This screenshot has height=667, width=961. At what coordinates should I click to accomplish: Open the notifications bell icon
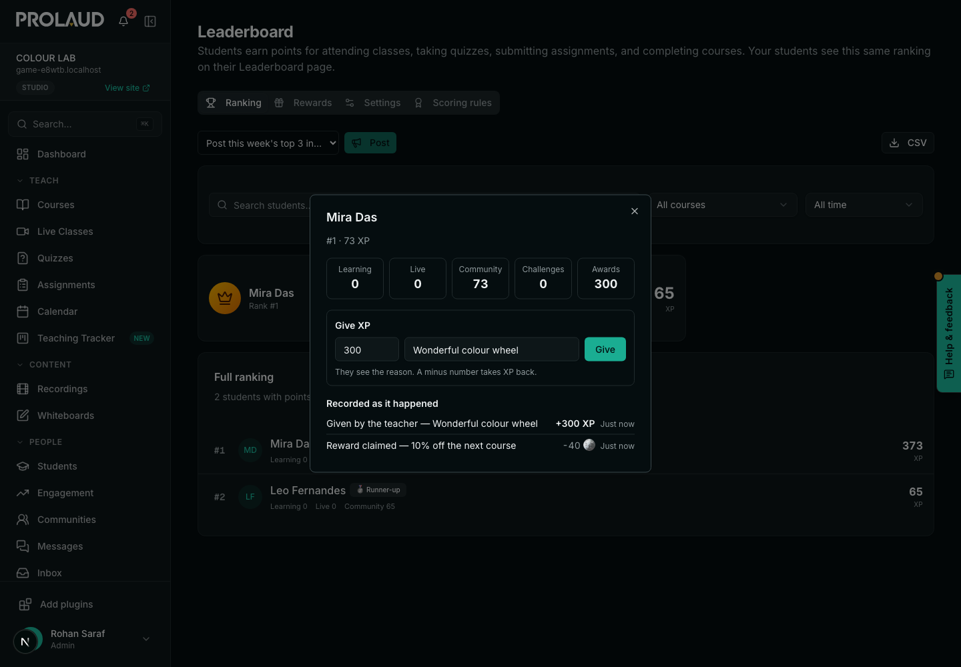click(123, 21)
